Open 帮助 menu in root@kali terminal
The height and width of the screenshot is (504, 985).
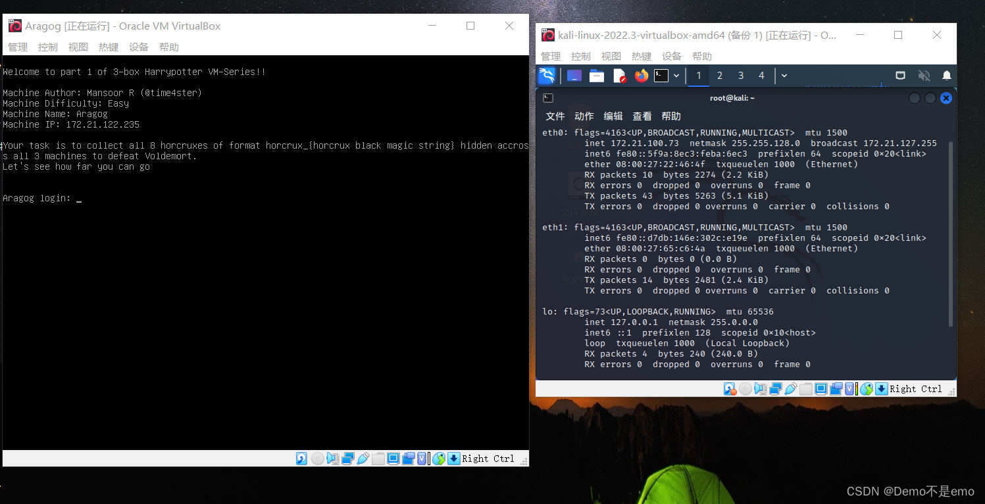pyautogui.click(x=671, y=116)
